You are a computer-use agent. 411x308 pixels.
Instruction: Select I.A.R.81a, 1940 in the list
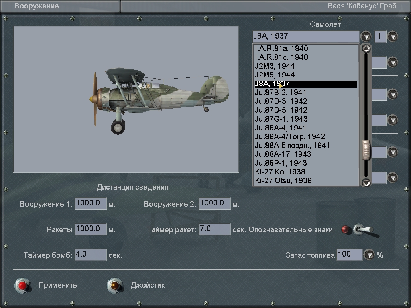point(306,49)
